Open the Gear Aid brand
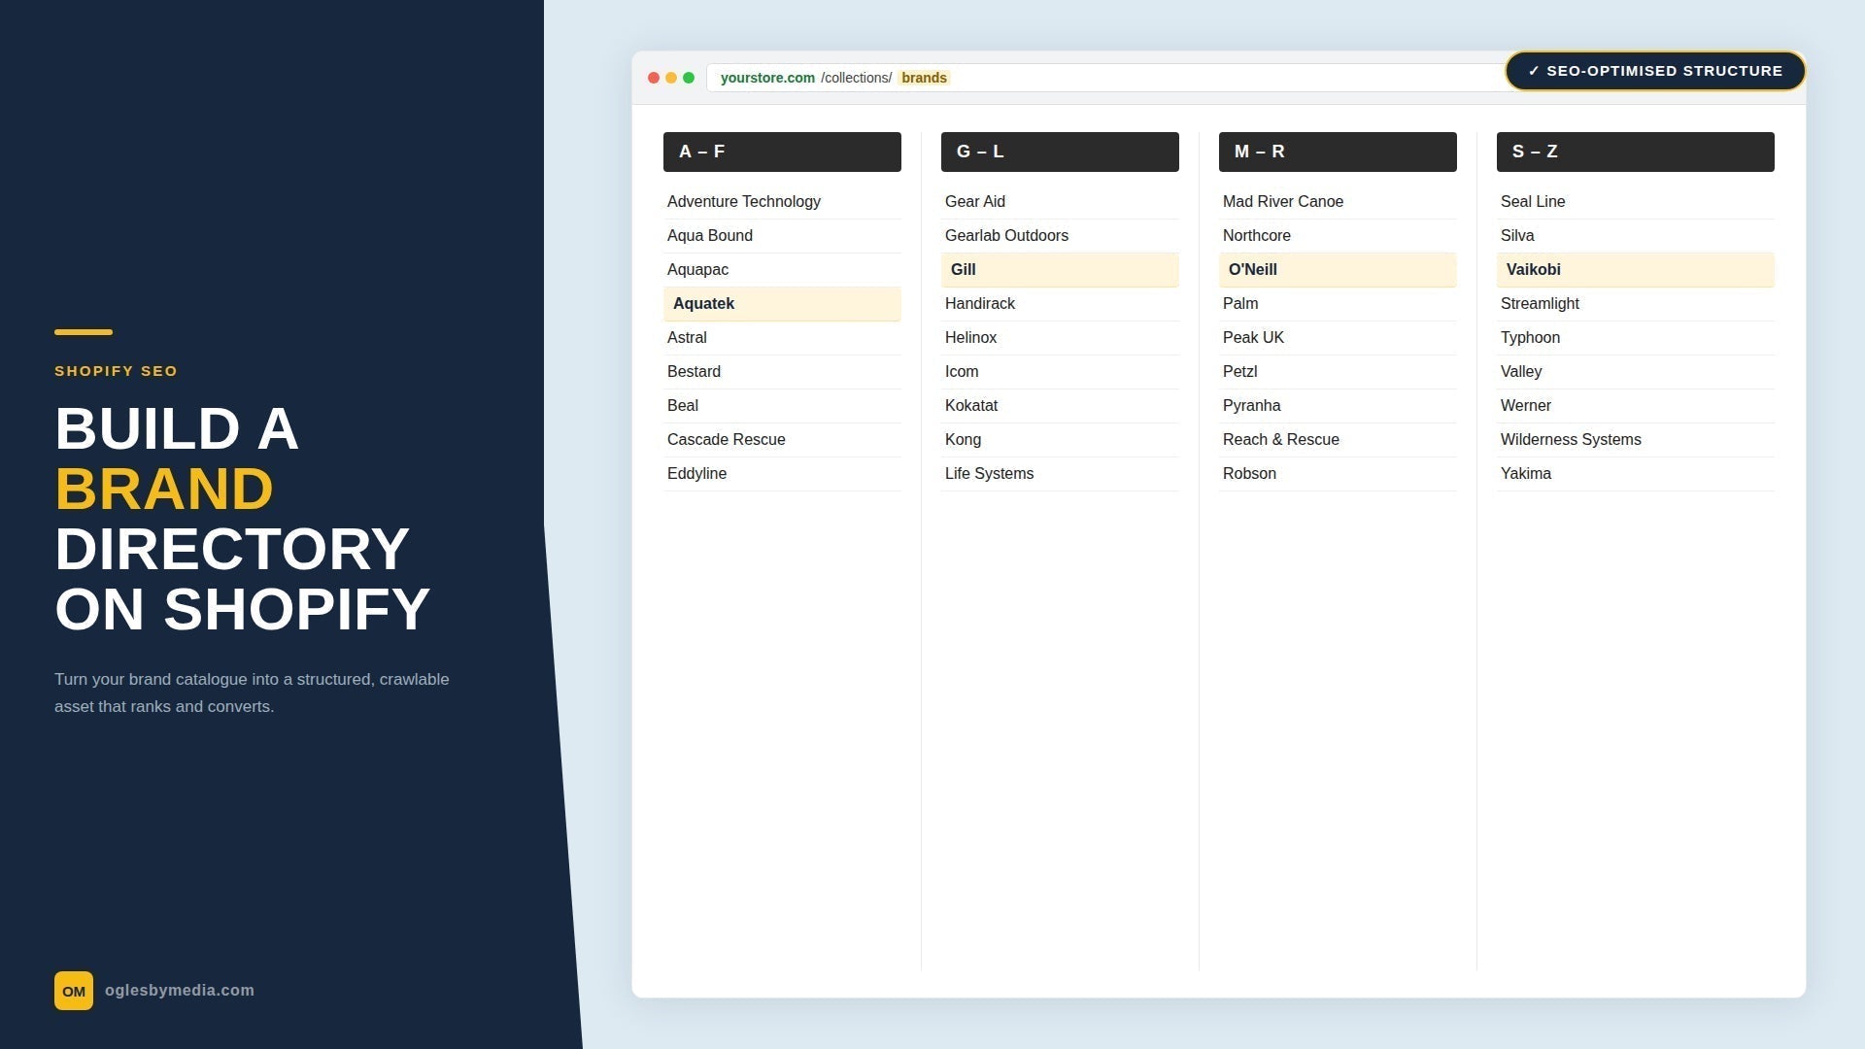 tap(1060, 202)
